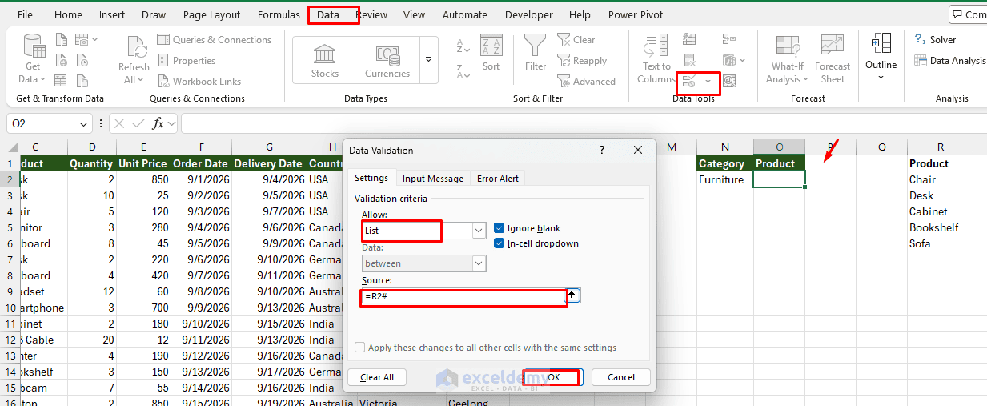The width and height of the screenshot is (987, 406).
Task: Sort Z to A descending
Action: (x=463, y=72)
